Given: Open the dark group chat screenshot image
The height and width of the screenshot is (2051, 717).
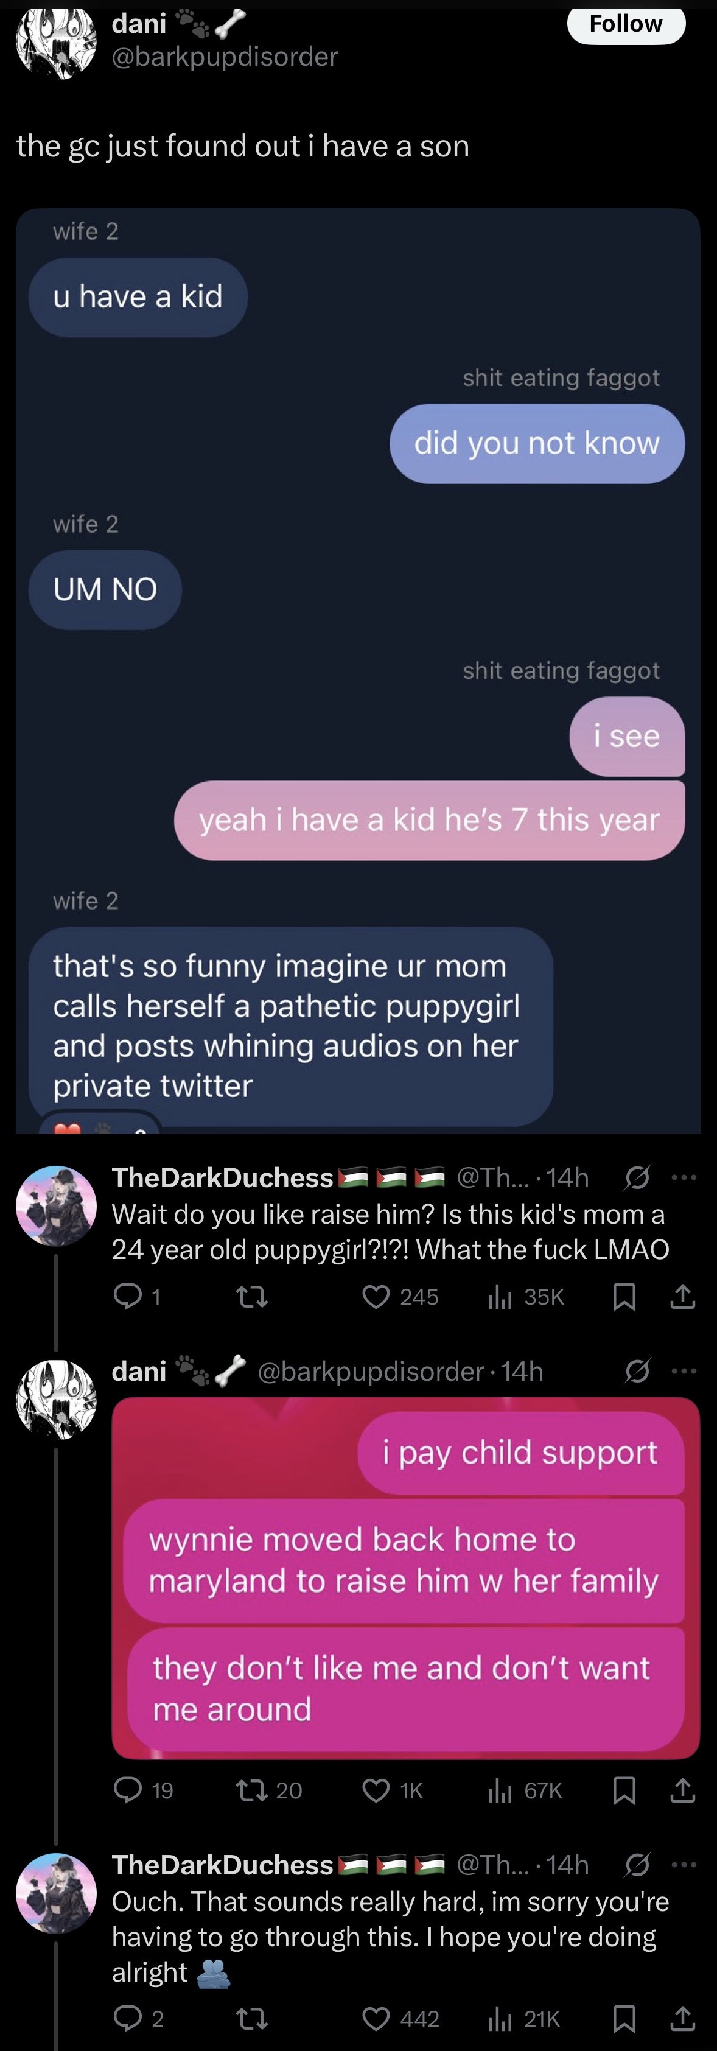Looking at the screenshot, I should 358,670.
